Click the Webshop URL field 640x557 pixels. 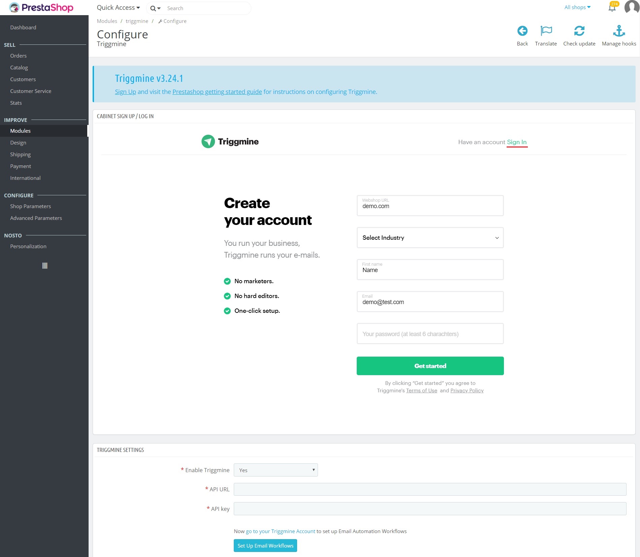click(x=430, y=205)
